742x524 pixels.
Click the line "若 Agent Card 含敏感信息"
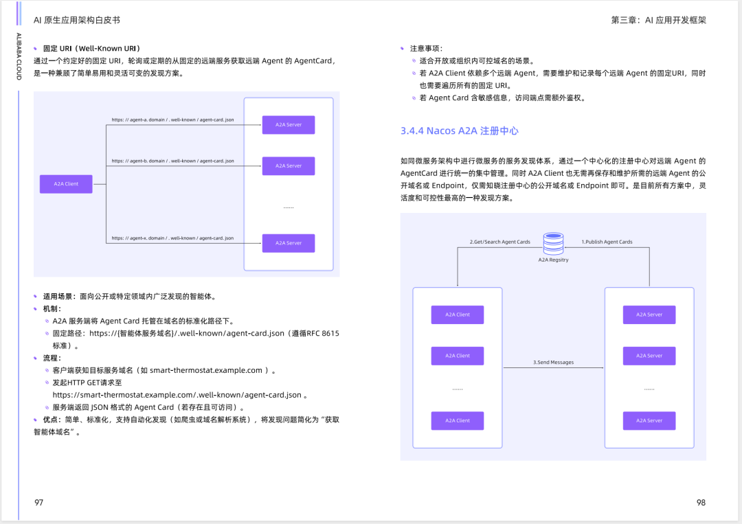[x=503, y=98]
